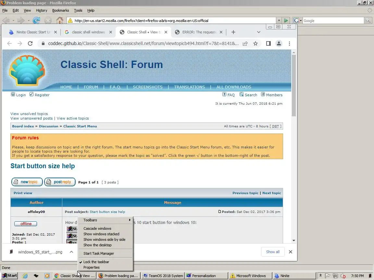Click Firefox back arrow button
Viewport: 374px width, 280px height.
click(6, 20)
